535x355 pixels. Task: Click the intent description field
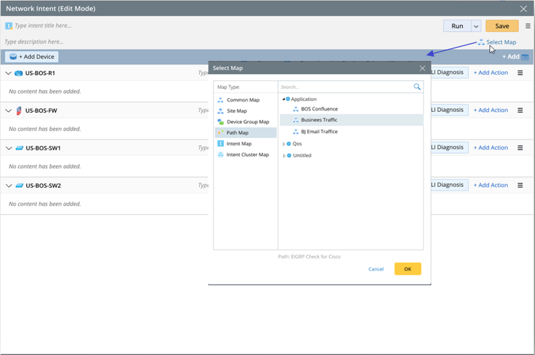34,41
